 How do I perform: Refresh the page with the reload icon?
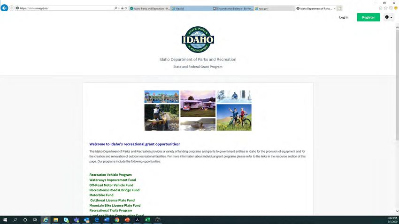126,8
